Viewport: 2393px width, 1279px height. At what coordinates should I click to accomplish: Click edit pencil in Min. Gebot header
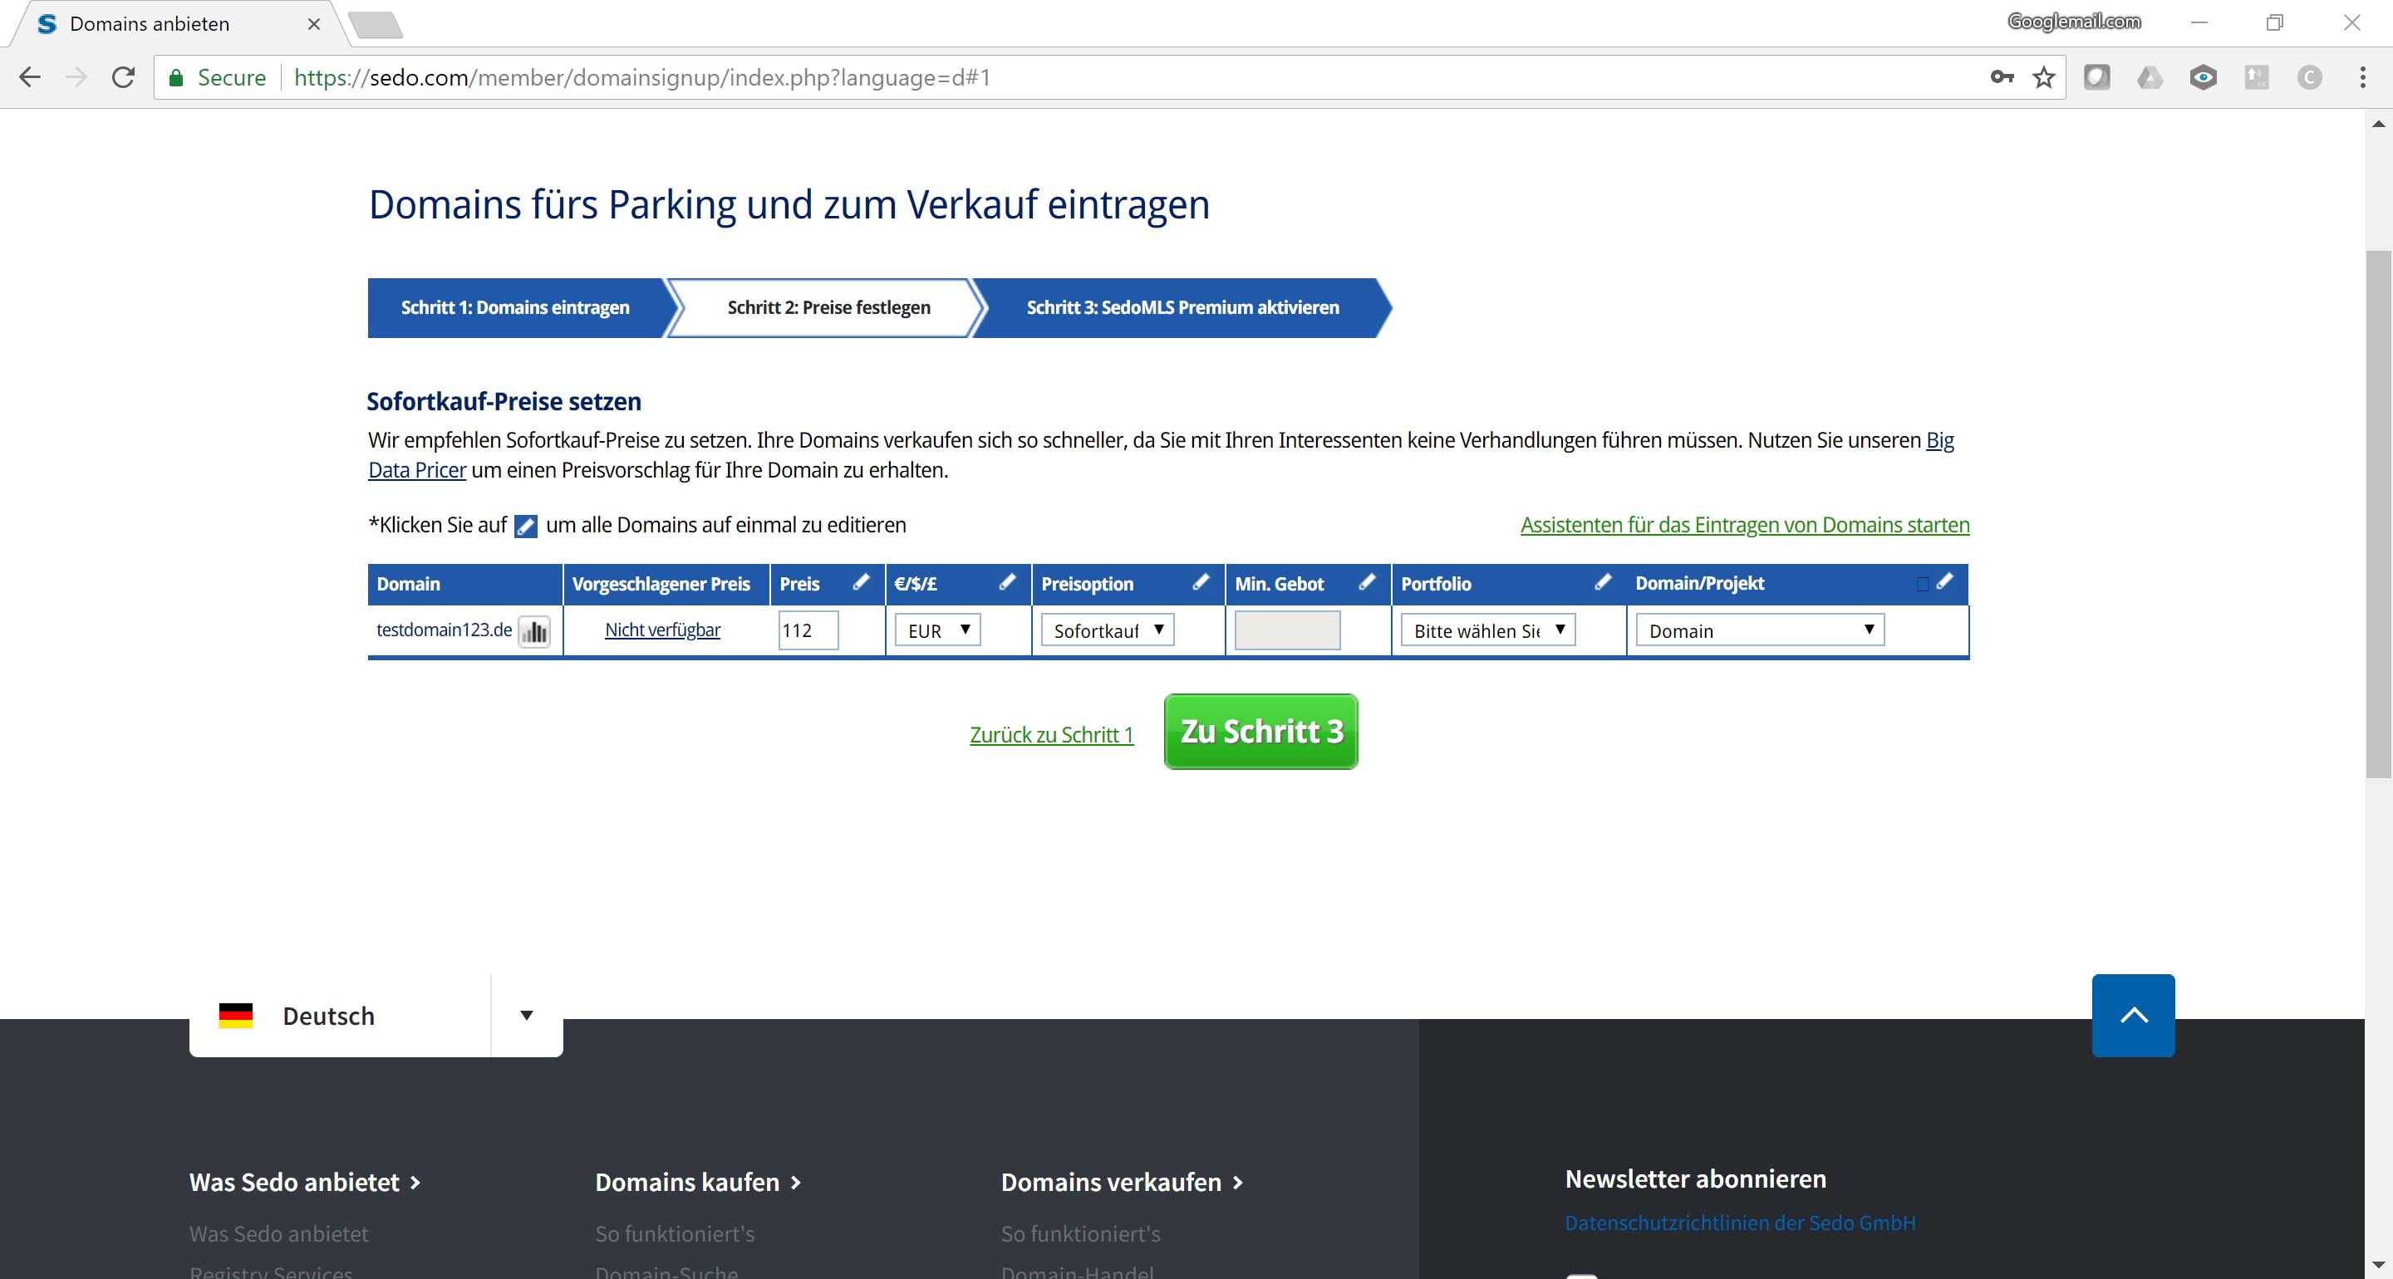click(x=1367, y=582)
